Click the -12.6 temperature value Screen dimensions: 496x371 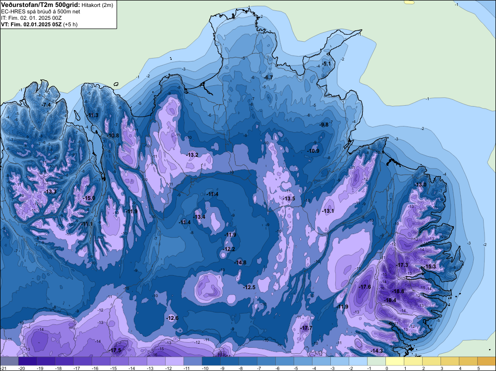tap(172, 318)
